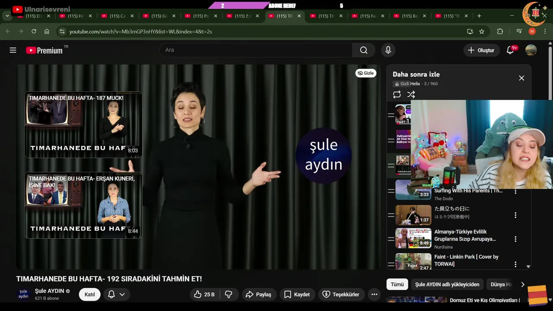The width and height of the screenshot is (553, 311).
Task: Switch to the (115) Ca... tab
Action: click(118, 16)
